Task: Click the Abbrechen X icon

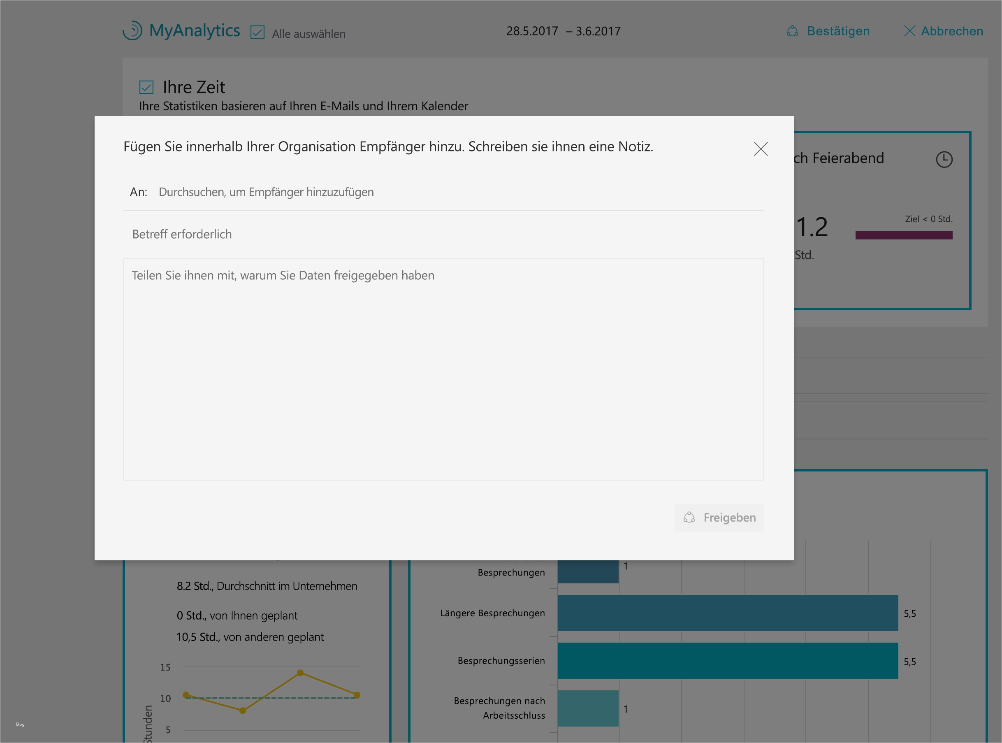Action: 909,31
